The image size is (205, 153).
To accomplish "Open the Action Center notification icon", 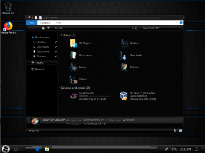I will (x=196, y=149).
